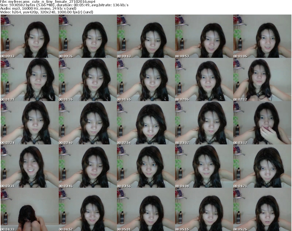Click the thumbnail at 00:03:17
Viewport: 292px width, 231px height.
point(262,123)
